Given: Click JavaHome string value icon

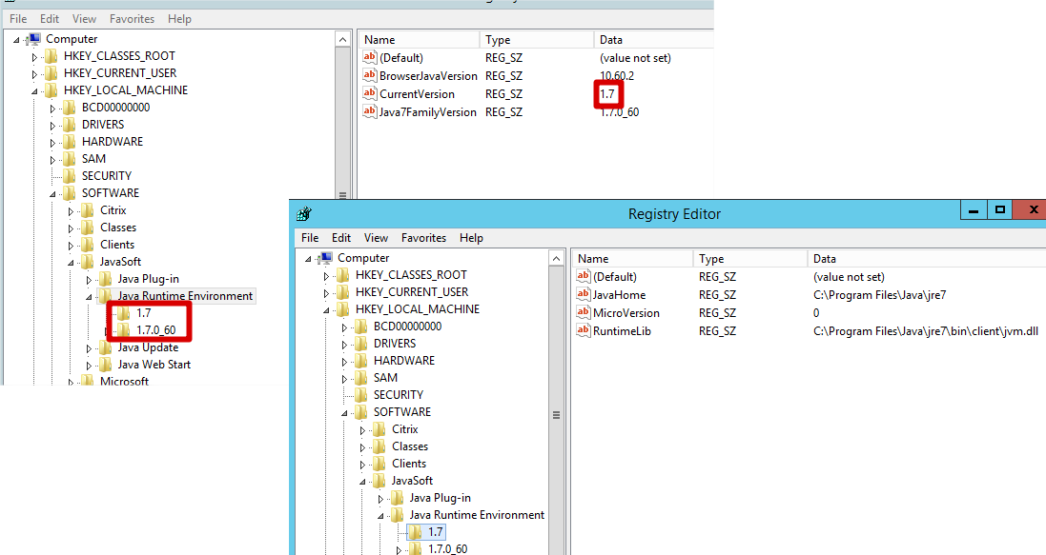Looking at the screenshot, I should (x=584, y=294).
